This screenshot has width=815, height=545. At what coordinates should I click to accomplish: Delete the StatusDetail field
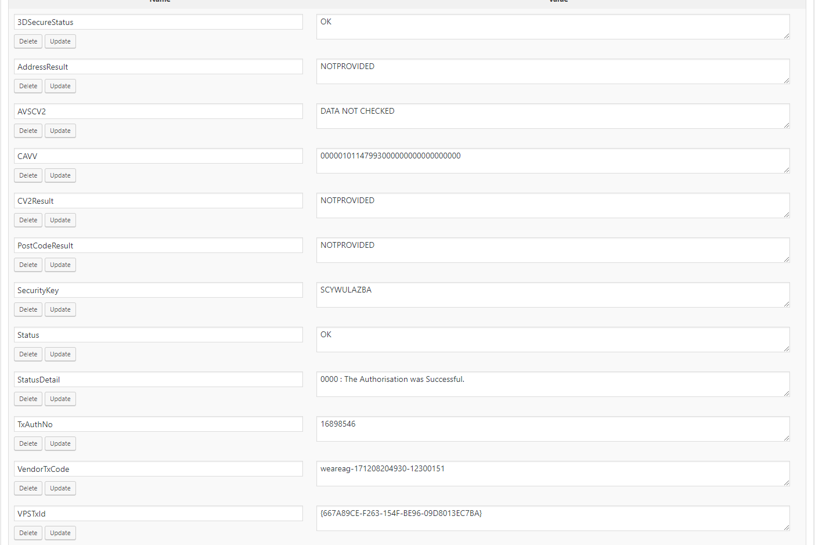[x=28, y=399]
